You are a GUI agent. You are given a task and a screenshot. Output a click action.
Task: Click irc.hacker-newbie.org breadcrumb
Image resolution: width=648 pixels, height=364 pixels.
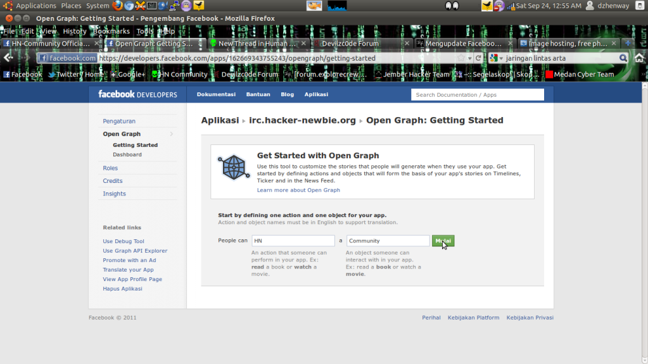tap(302, 120)
